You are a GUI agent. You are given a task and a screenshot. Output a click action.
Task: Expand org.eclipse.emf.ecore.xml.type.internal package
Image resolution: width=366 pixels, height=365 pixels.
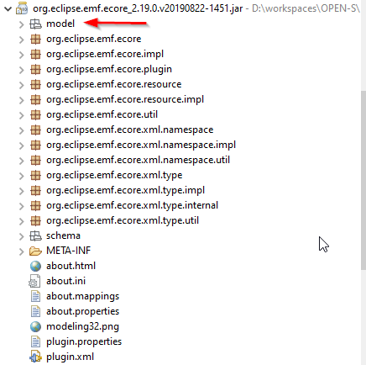[22, 206]
